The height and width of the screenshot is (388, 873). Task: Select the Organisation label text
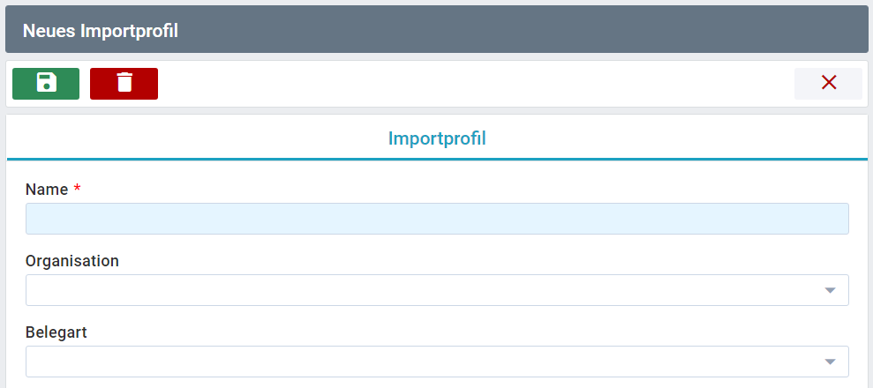point(72,261)
